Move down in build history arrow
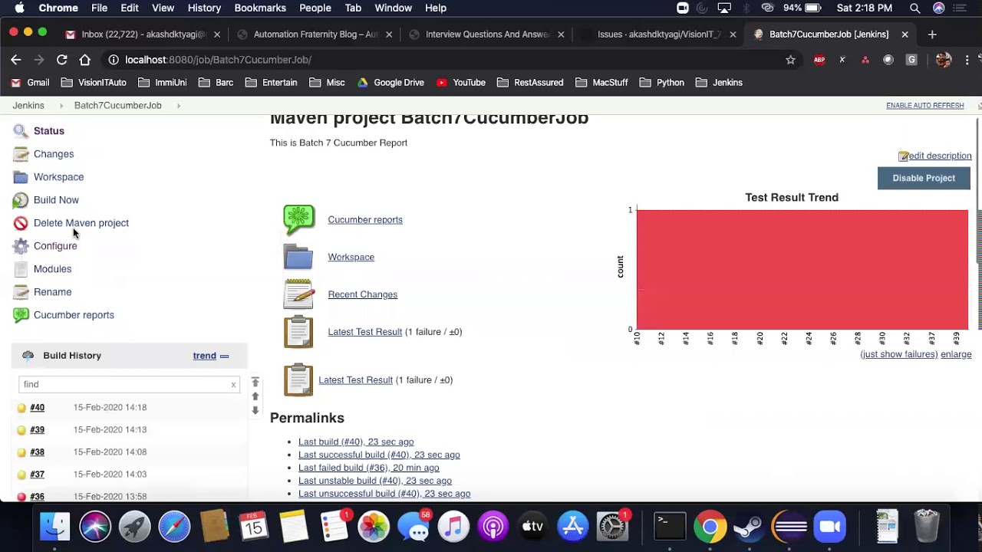The image size is (982, 552). 255,410
